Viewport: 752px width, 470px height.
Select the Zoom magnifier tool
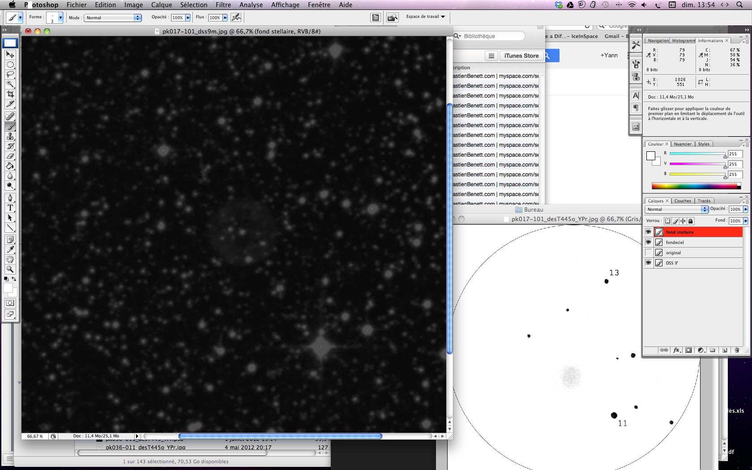coord(10,269)
